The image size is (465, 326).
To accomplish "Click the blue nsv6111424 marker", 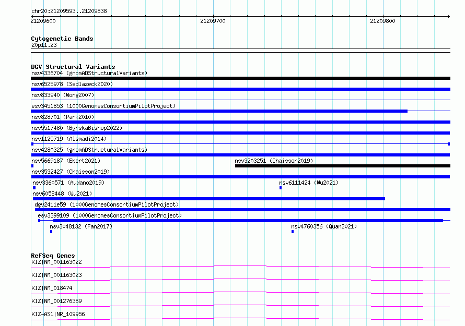I will [x=281, y=188].
